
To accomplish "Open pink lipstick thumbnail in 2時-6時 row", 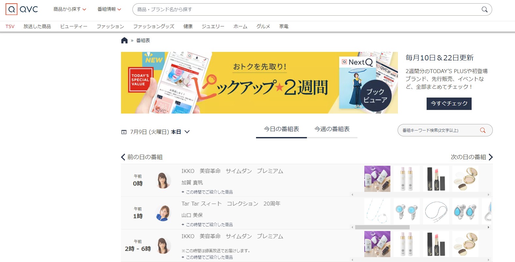I will coord(436,244).
